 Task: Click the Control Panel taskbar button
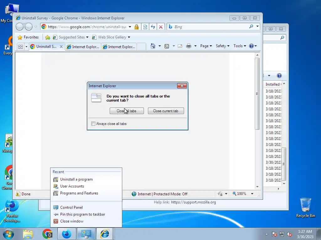(86, 234)
